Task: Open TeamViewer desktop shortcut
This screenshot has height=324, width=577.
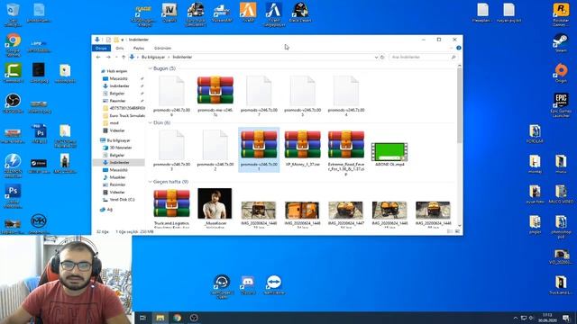Action: (274, 285)
